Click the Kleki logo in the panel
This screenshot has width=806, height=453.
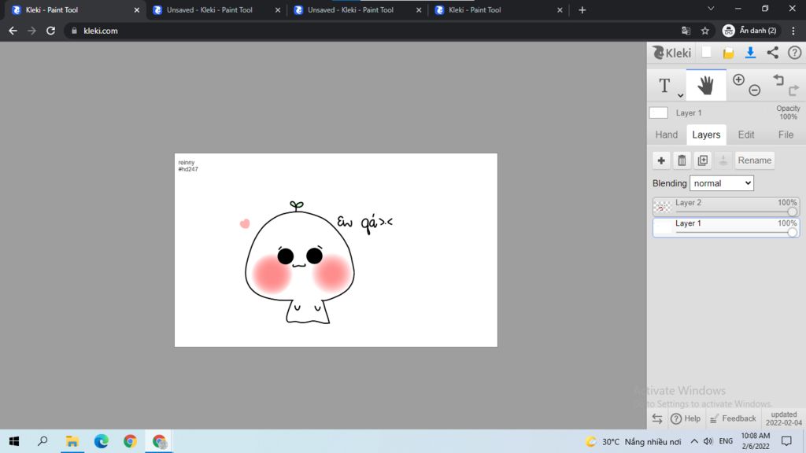[x=672, y=53]
